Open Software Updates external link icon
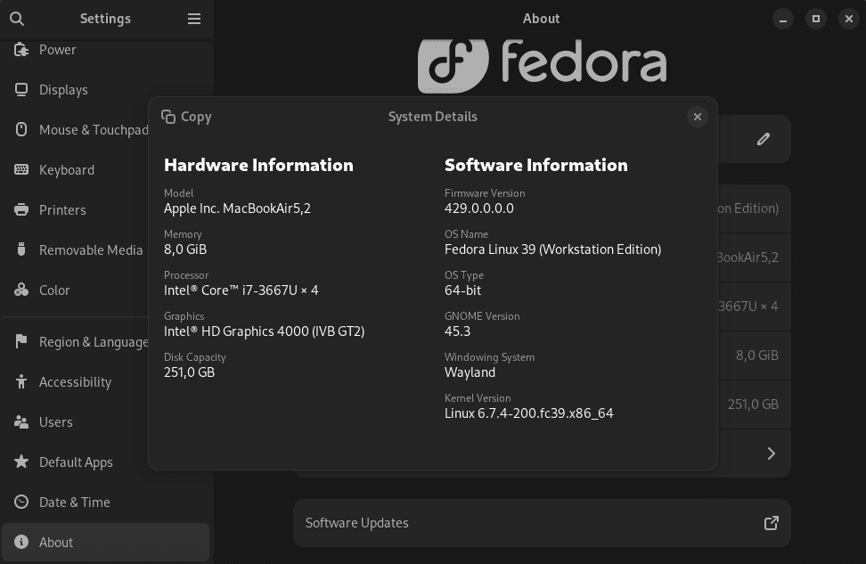Image resolution: width=866 pixels, height=564 pixels. click(771, 523)
